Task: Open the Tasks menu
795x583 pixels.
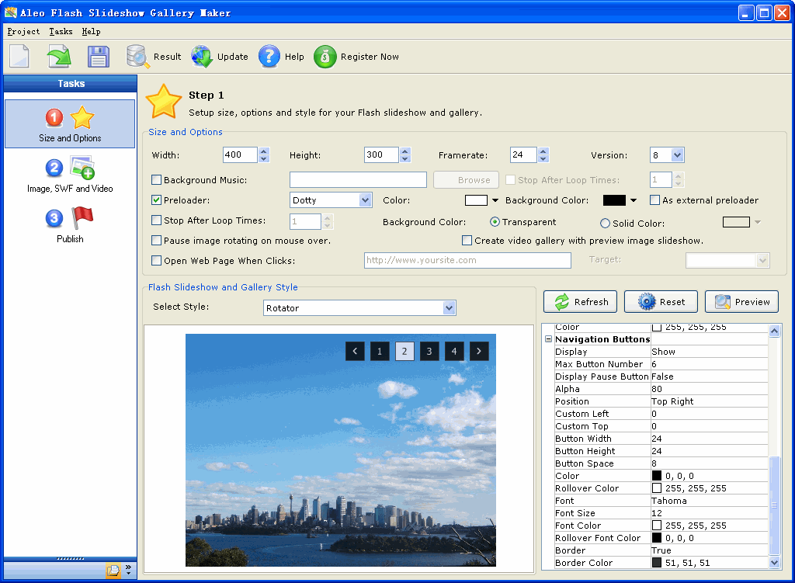Action: (61, 32)
